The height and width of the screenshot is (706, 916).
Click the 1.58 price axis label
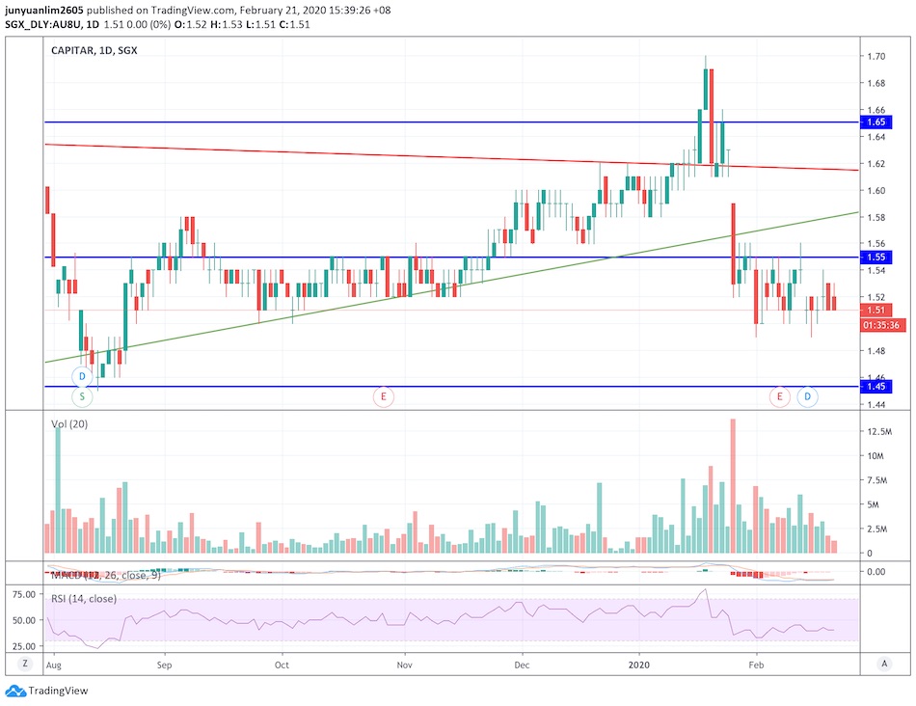tap(876, 217)
